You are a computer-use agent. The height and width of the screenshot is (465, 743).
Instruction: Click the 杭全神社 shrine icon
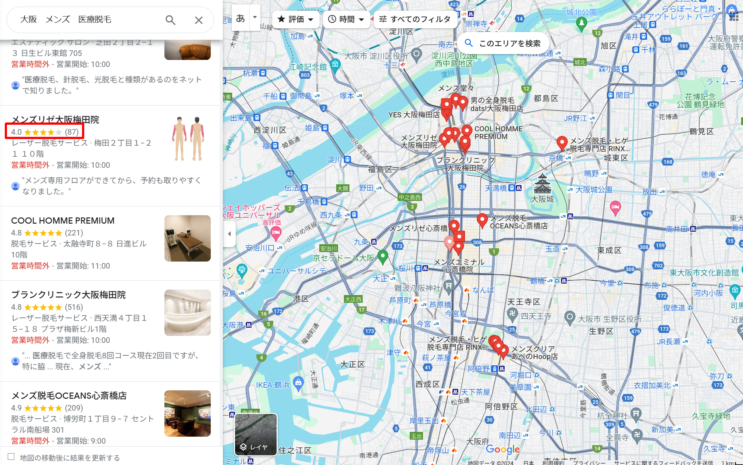click(636, 414)
